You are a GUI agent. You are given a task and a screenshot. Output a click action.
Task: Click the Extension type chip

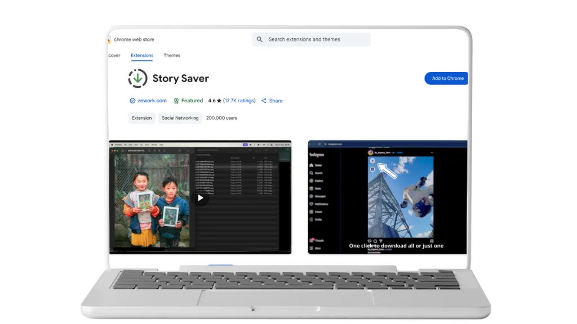tap(141, 118)
